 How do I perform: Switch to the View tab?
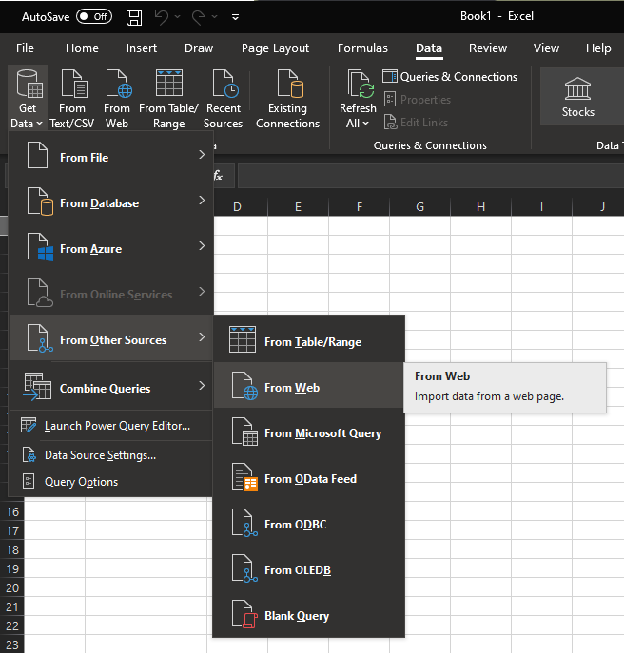point(546,48)
